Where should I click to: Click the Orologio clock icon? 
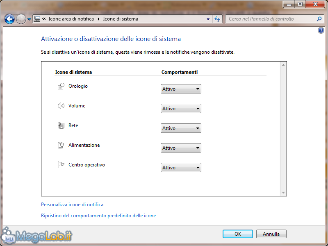pyautogui.click(x=61, y=86)
